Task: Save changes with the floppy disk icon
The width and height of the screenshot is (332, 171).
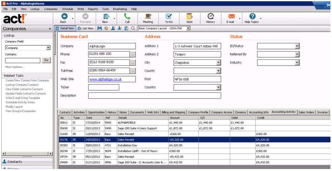Action: [x=99, y=28]
